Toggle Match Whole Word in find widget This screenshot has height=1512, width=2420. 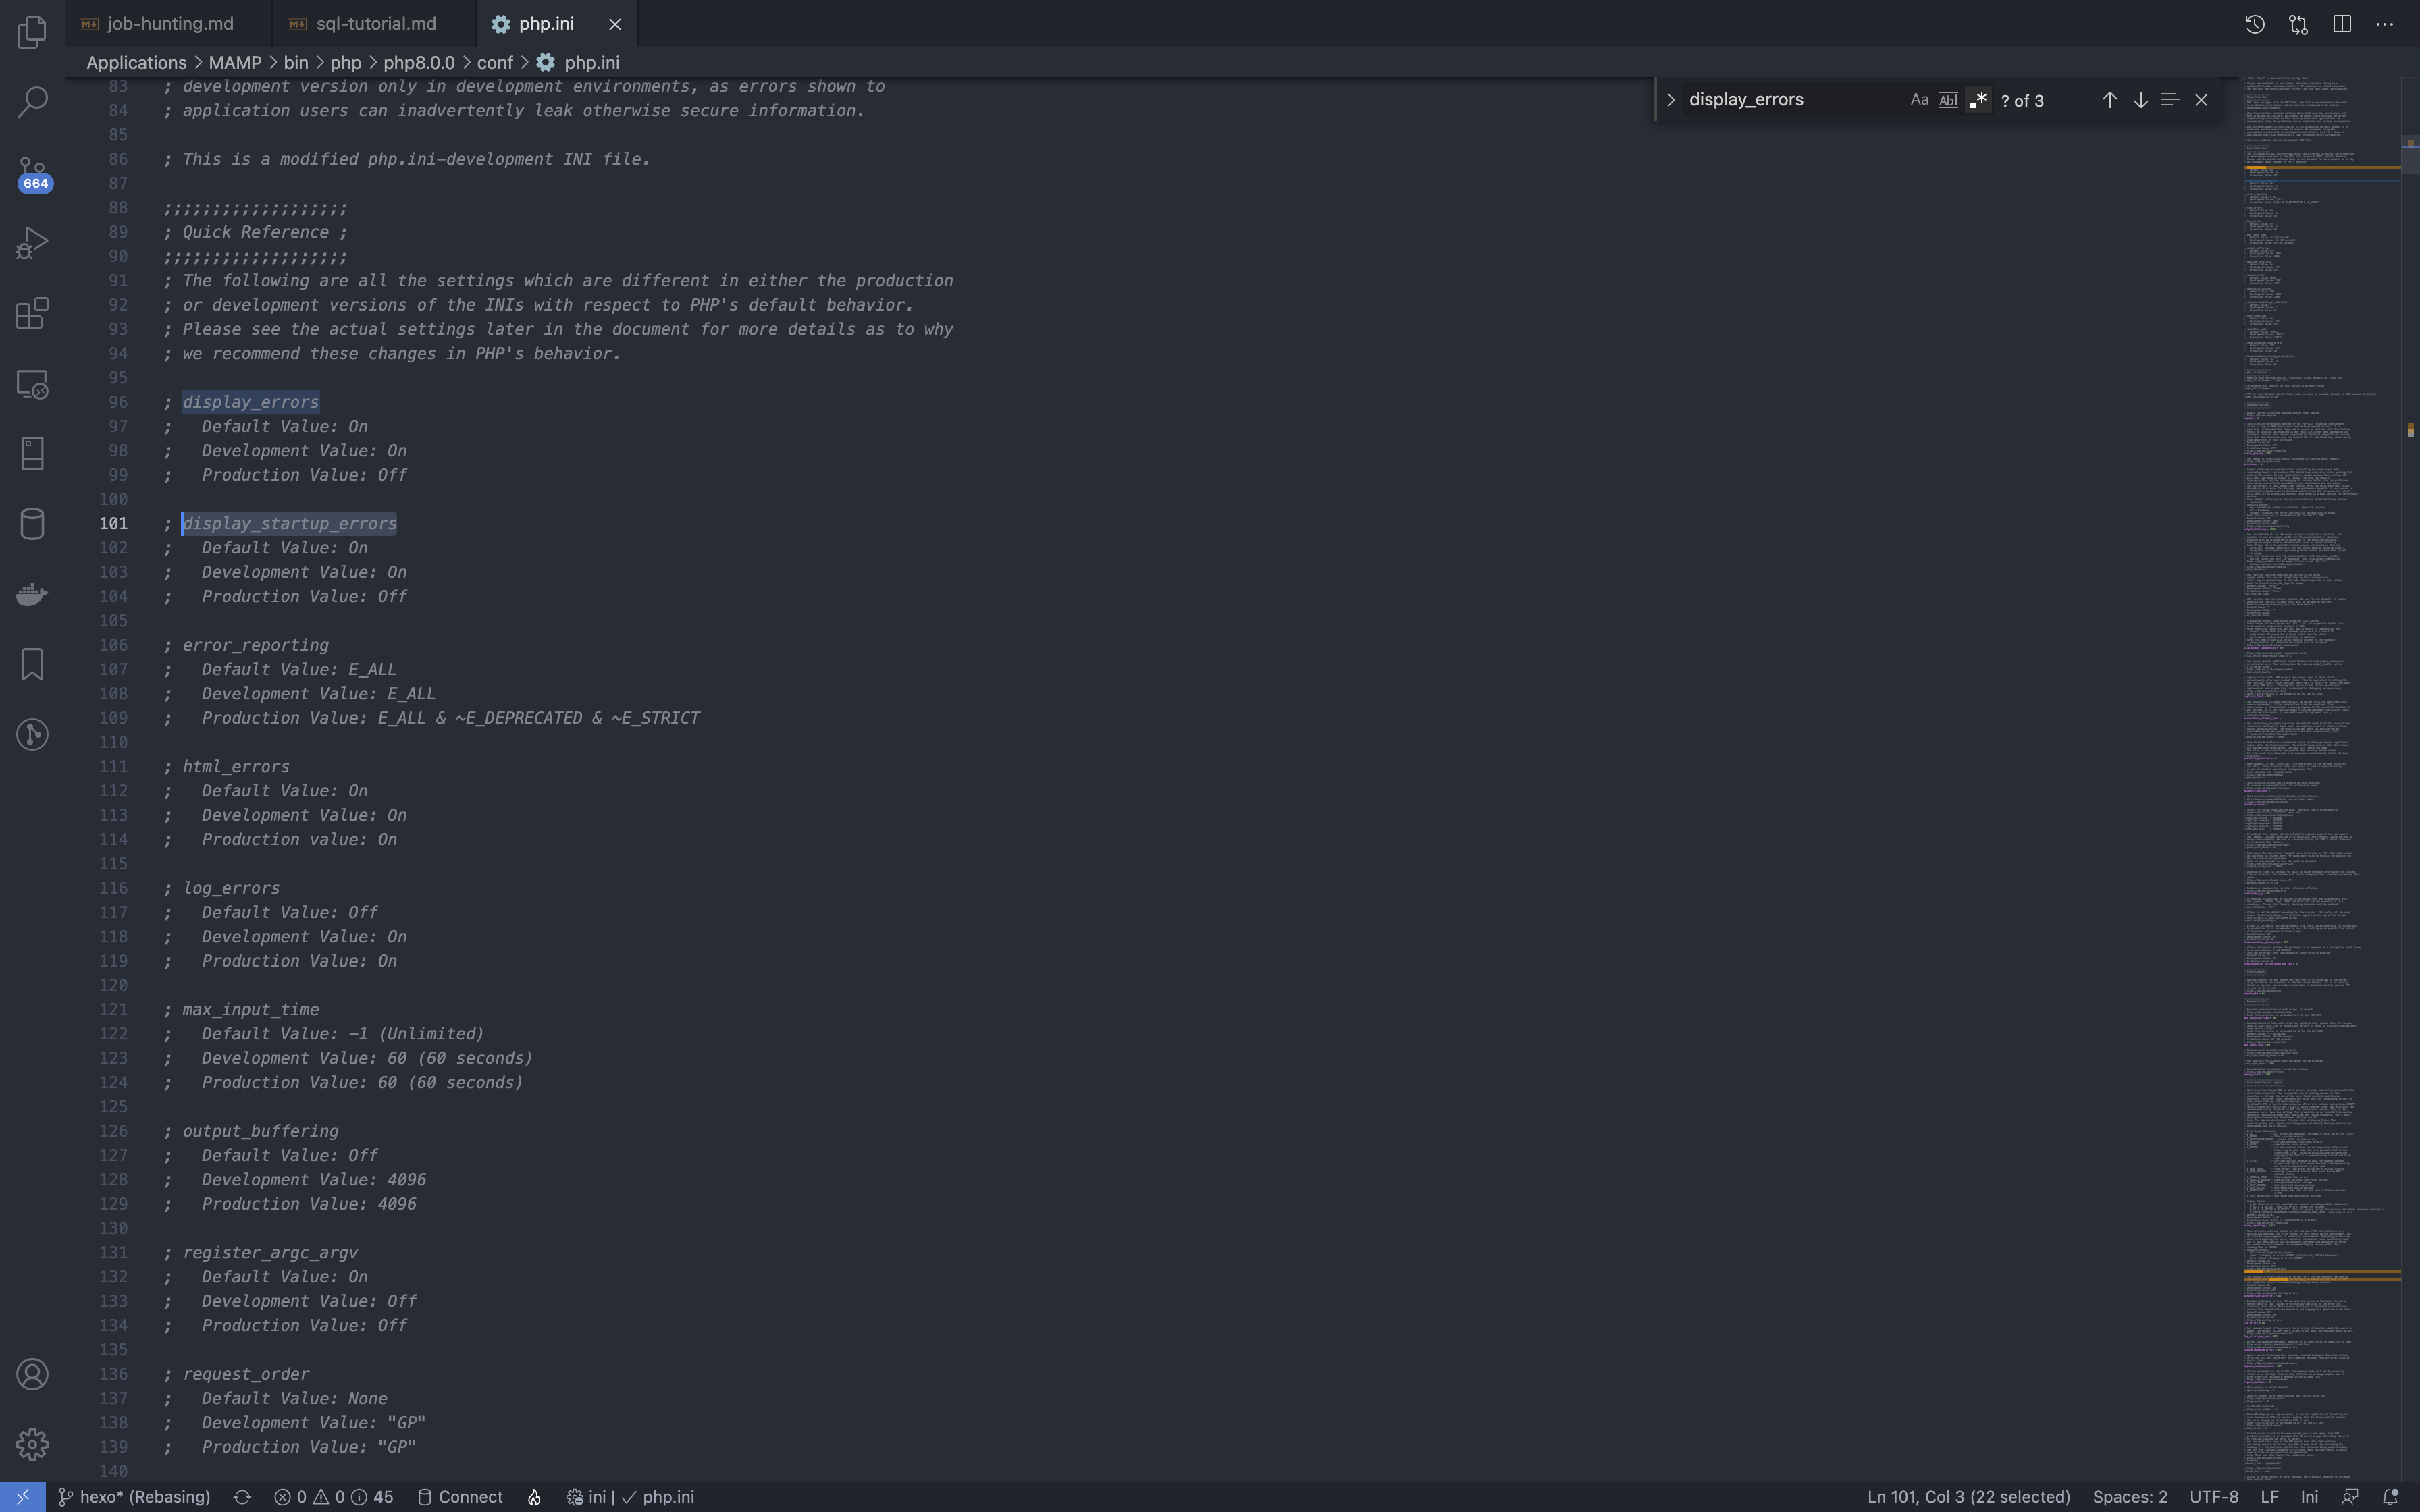tap(1948, 100)
